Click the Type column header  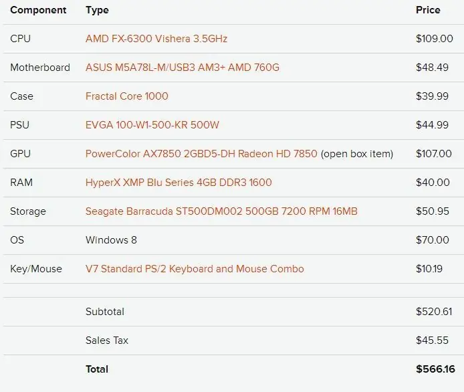[97, 10]
